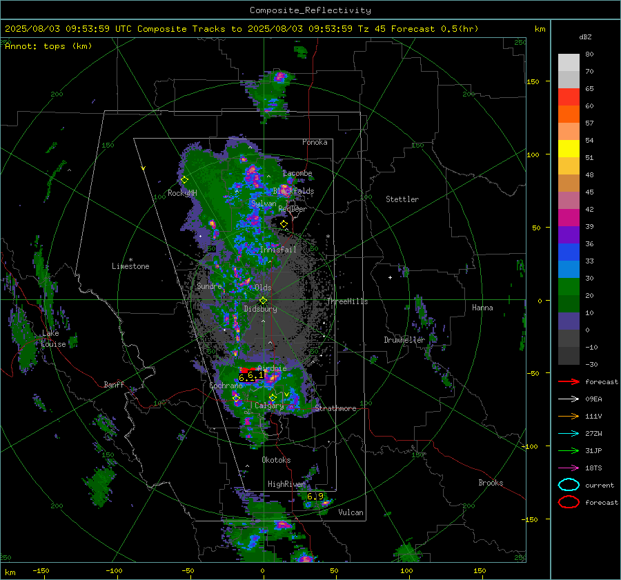Click the cyan 'current' ellipse legend symbol
The height and width of the screenshot is (580, 621).
click(x=569, y=485)
